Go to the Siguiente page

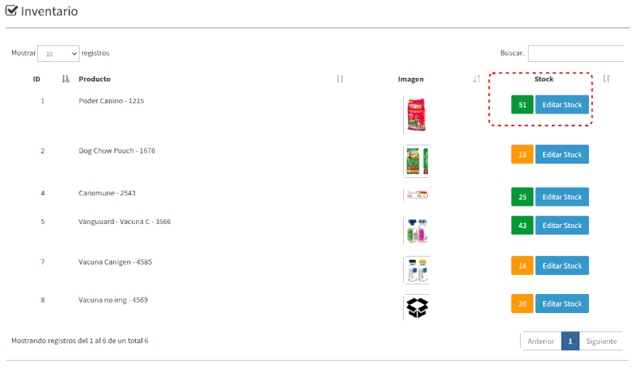pos(601,341)
